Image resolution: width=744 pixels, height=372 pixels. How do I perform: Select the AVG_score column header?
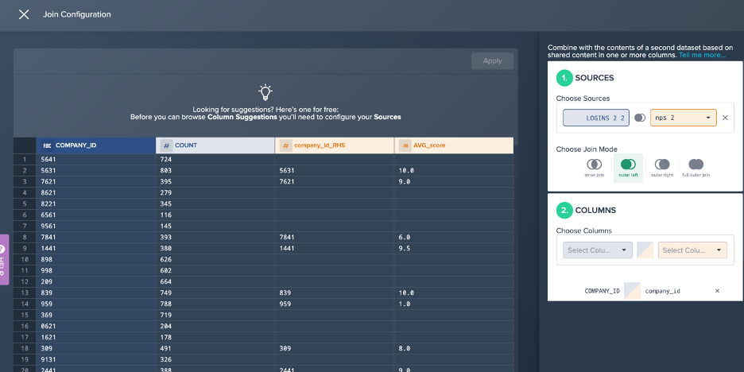[x=454, y=145]
